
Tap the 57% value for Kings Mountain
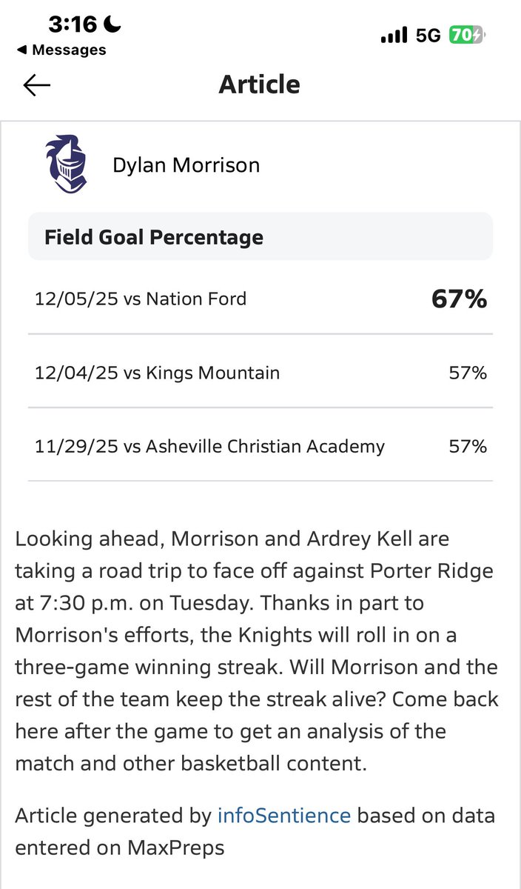468,373
